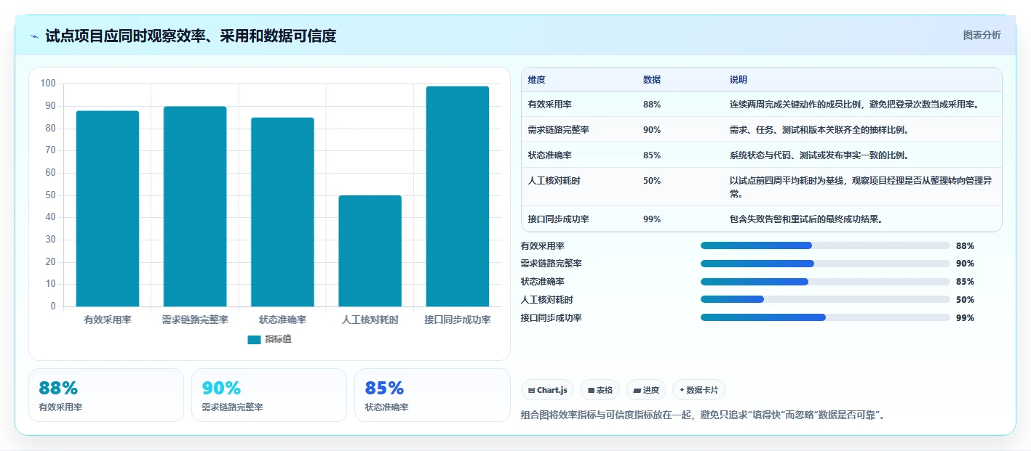
Task: Open the 90% 需求链路完整率 stat card
Action: [269, 395]
